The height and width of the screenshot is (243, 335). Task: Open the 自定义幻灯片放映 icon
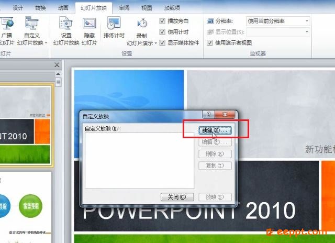[31, 23]
